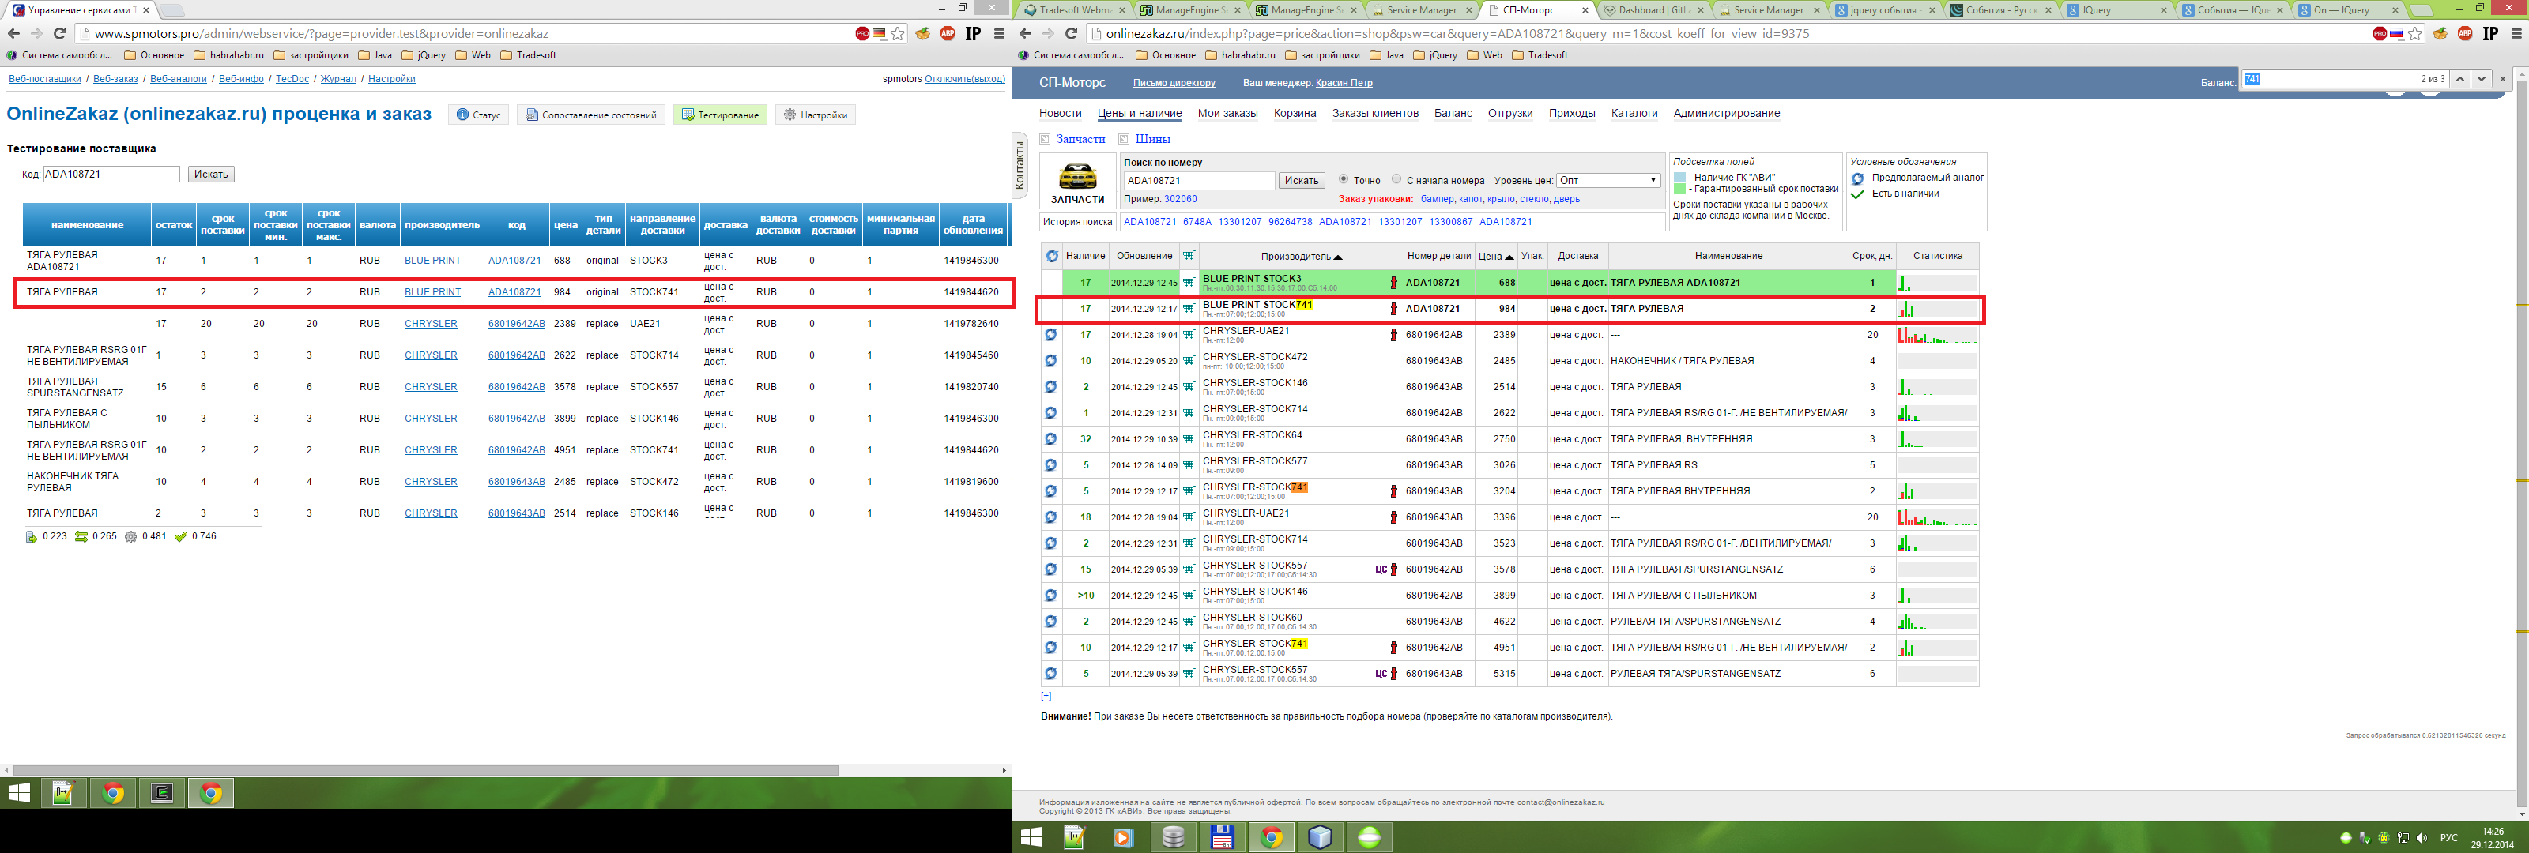Click cart icon in CHRYSLER-STOCK60 row
This screenshot has width=2529, height=853.
[1189, 622]
